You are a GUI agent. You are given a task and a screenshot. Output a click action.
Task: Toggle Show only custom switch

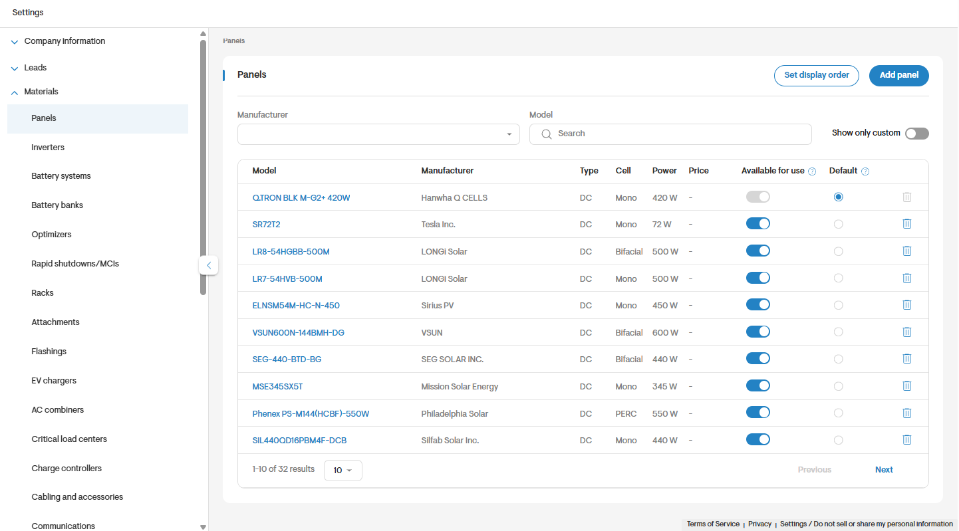click(916, 134)
